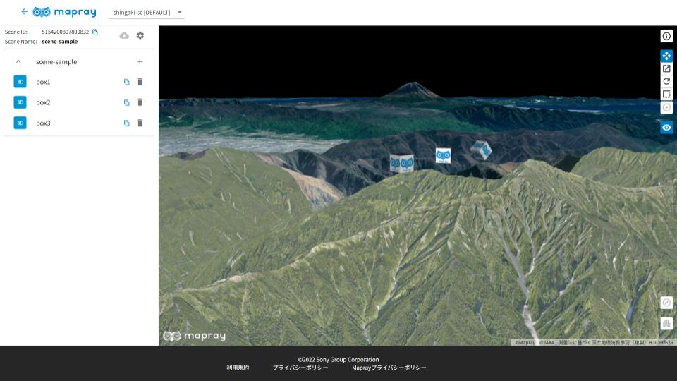Open the shingaki-sc [DEFAULT] dropdown
Image resolution: width=677 pixels, height=381 pixels.
tap(147, 13)
